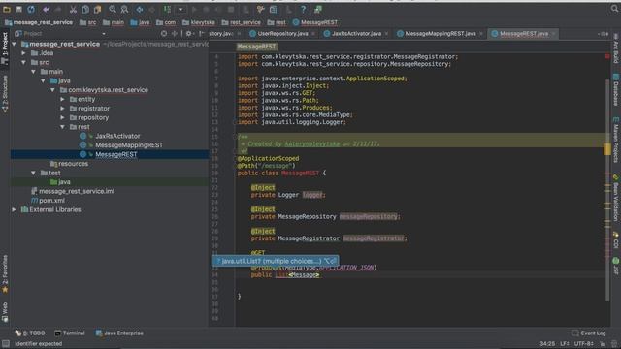Open the Terminal tool window
The width and height of the screenshot is (621, 349).
point(70,333)
